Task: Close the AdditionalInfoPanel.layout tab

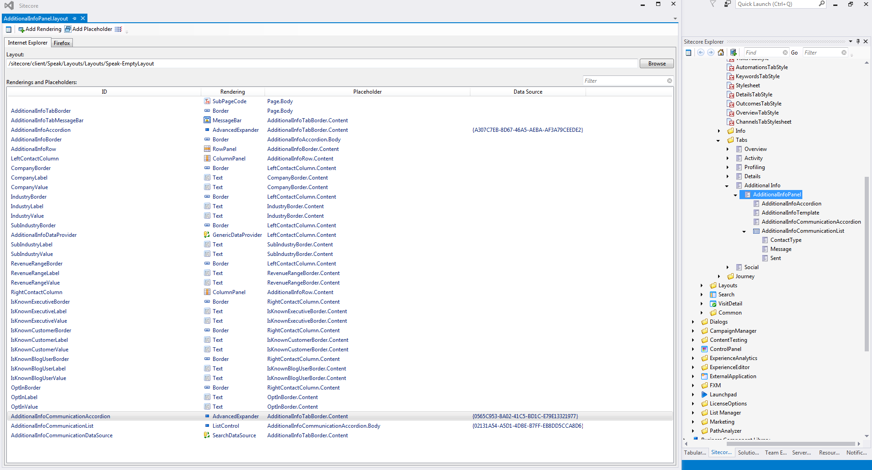Action: 83,19
